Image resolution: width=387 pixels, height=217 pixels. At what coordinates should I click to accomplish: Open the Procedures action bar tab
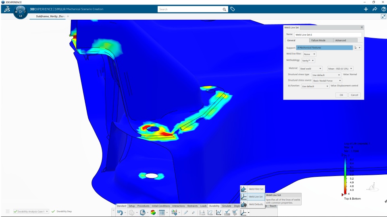point(143,206)
